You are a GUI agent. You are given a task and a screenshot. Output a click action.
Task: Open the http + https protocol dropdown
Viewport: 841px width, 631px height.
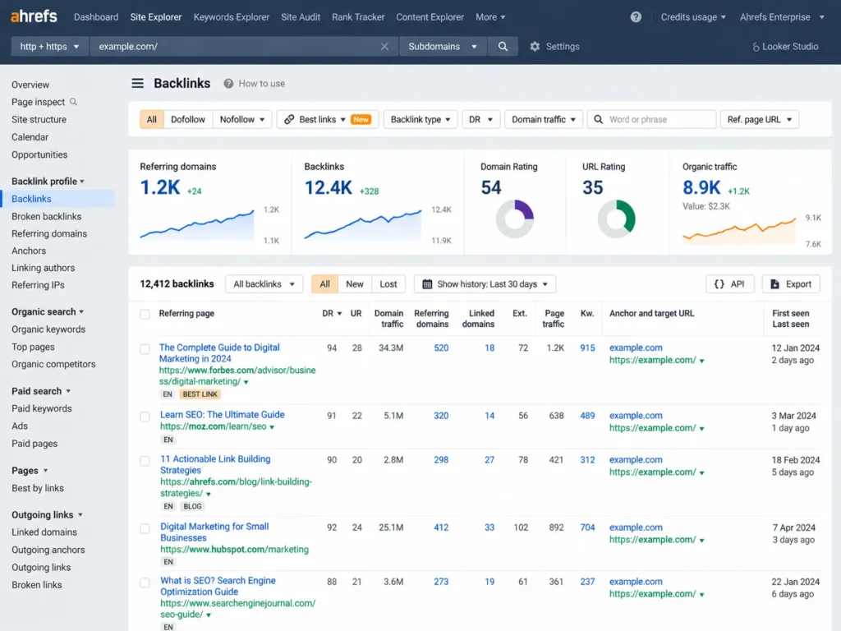tap(49, 47)
